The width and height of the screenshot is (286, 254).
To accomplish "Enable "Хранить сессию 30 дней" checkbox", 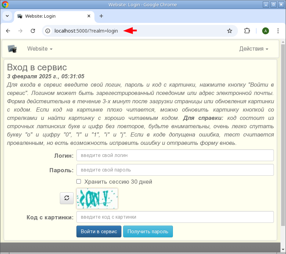I will [x=79, y=182].
